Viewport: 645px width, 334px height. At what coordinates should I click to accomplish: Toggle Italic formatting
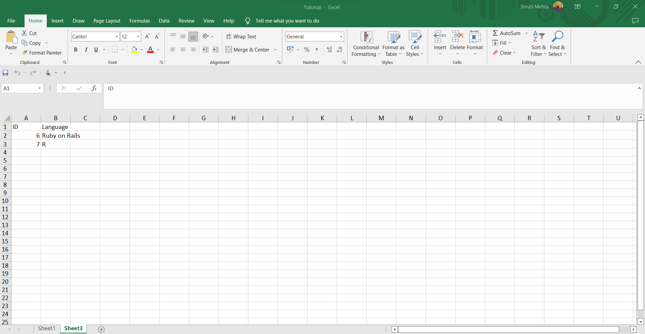(86, 49)
